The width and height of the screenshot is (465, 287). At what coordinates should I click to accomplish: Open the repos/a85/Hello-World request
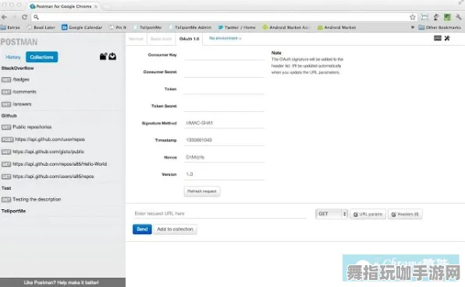59,164
